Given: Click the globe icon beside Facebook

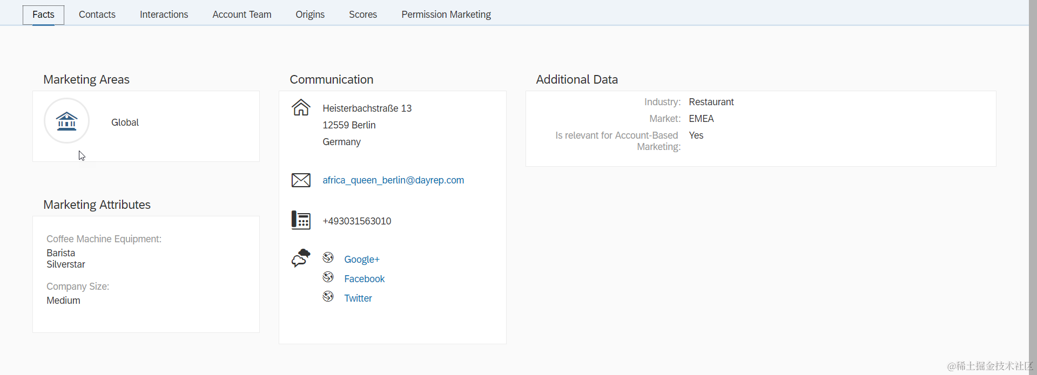Looking at the screenshot, I should 328,277.
